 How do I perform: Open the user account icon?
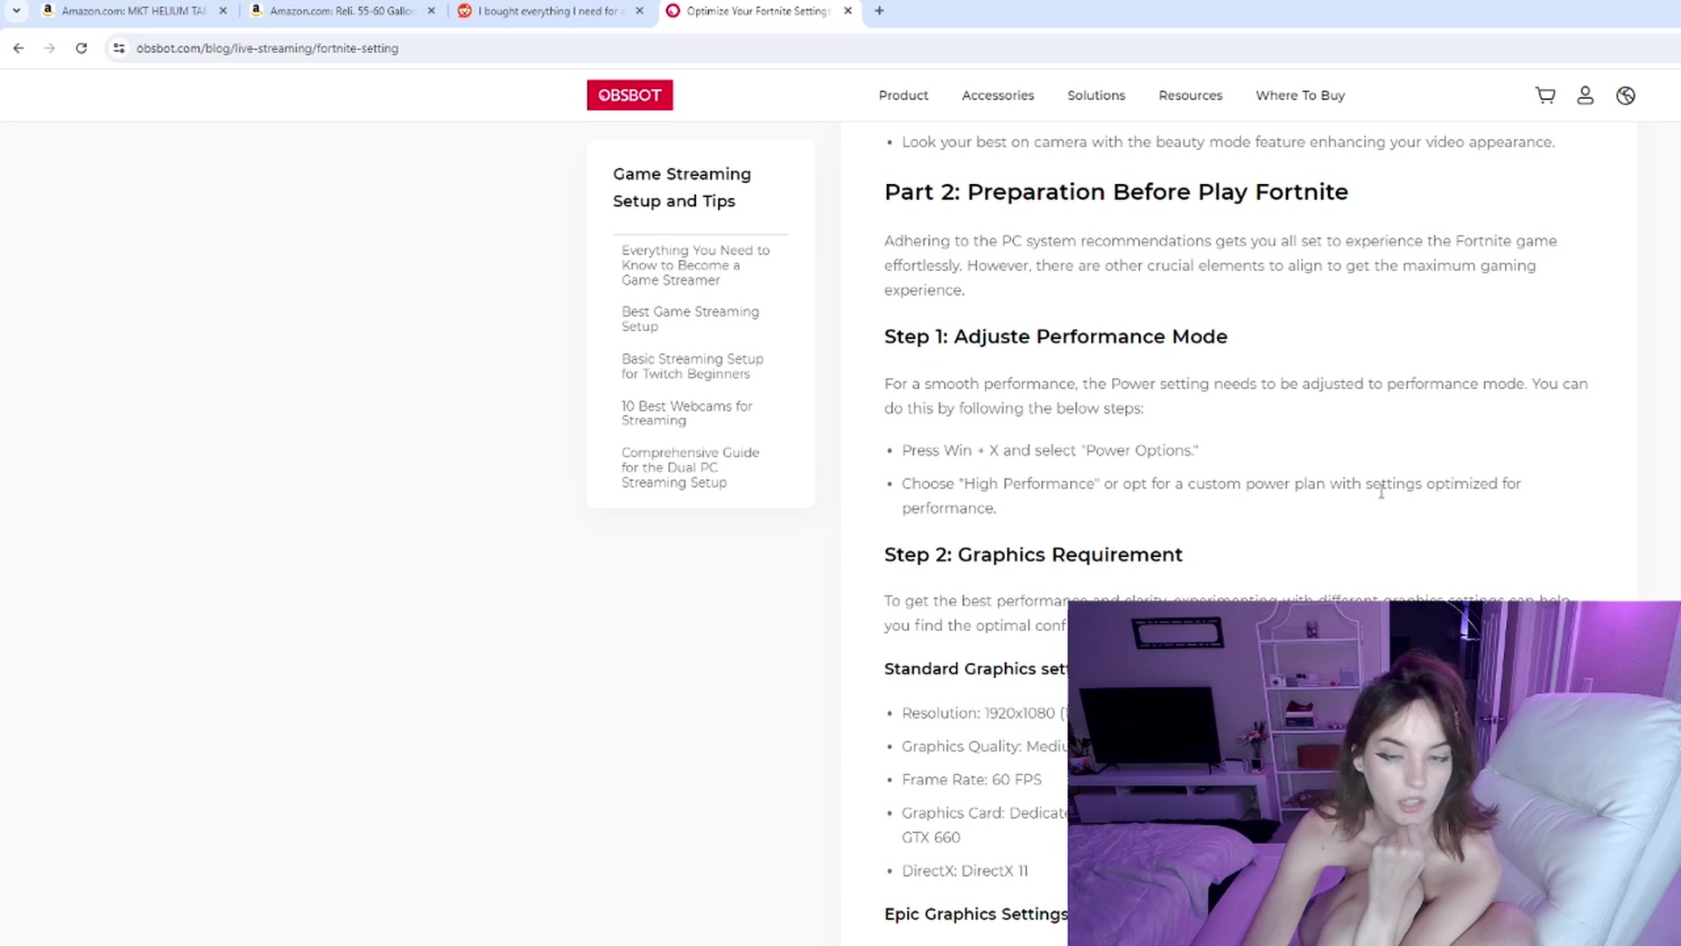point(1586,95)
